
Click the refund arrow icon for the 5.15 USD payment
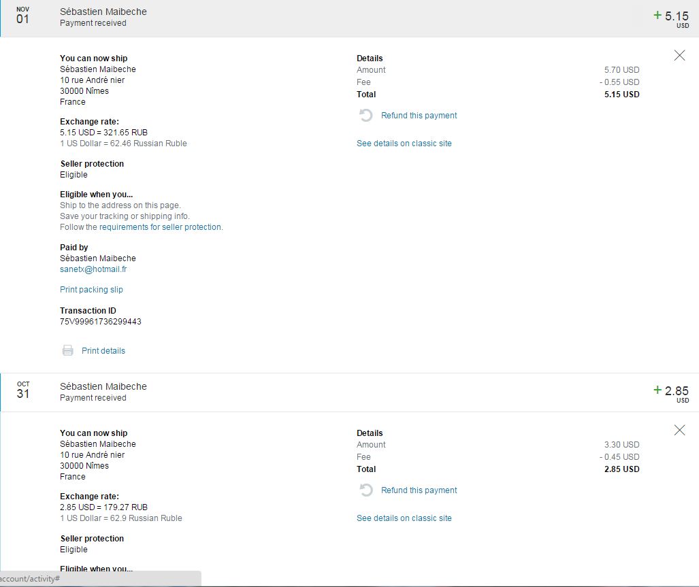(366, 116)
